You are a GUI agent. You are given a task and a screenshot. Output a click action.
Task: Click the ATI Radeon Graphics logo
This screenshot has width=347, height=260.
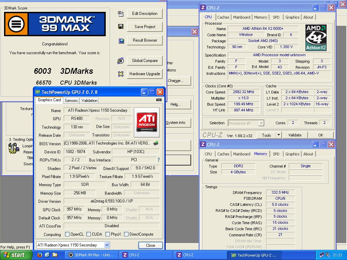[147, 122]
